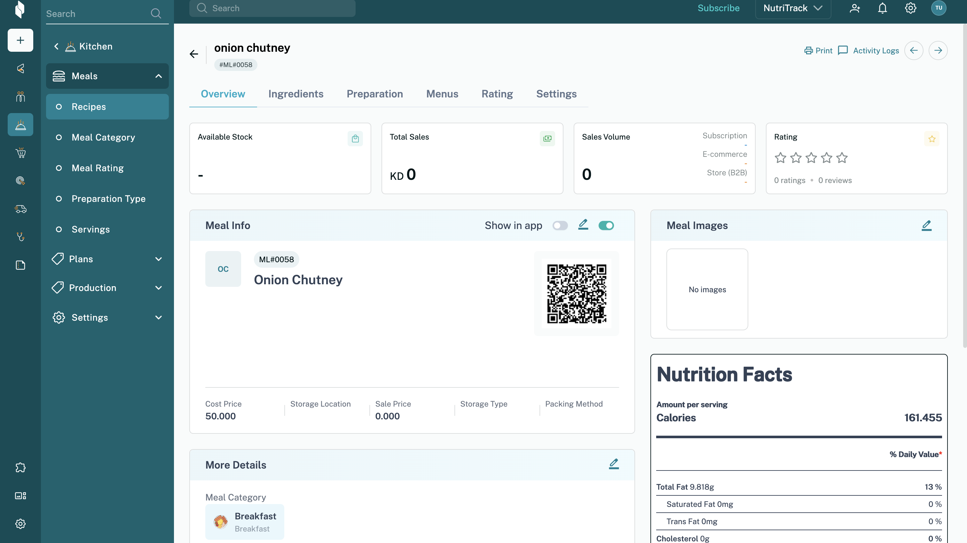Switch to the Menus tab
Screen dimensions: 967x543
point(442,94)
